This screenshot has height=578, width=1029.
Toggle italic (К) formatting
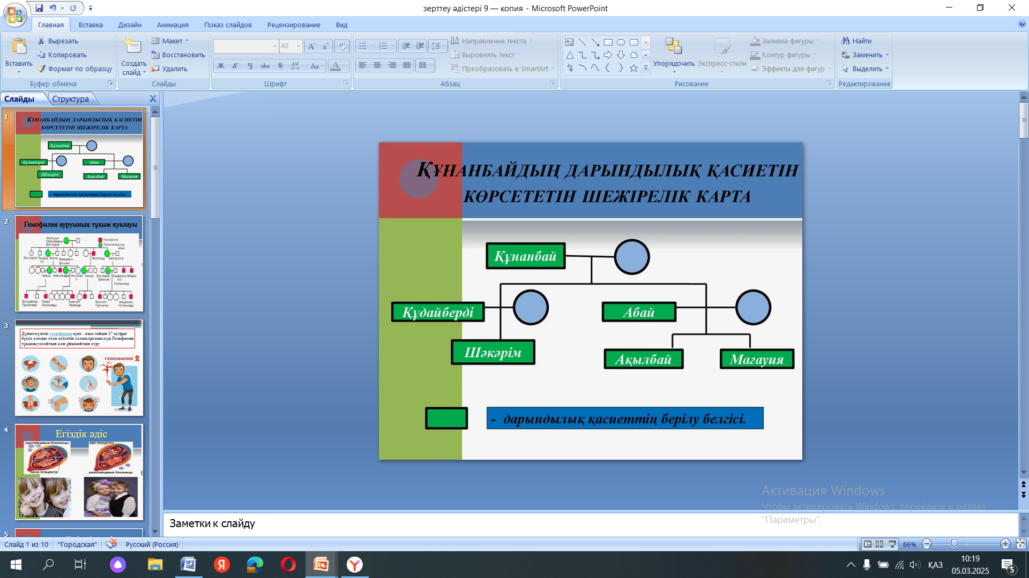pyautogui.click(x=235, y=66)
